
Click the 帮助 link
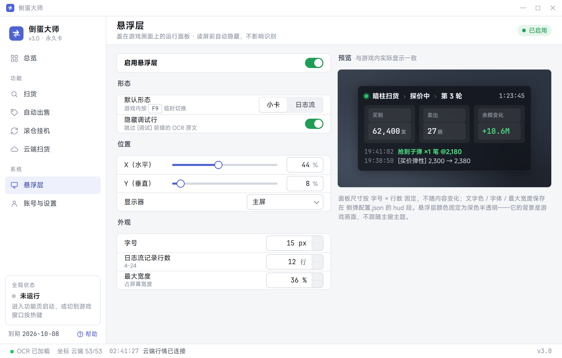tap(87, 334)
